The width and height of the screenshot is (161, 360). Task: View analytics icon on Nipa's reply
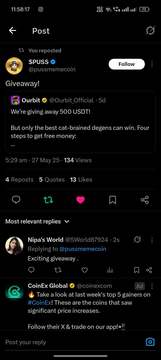tap(110, 270)
